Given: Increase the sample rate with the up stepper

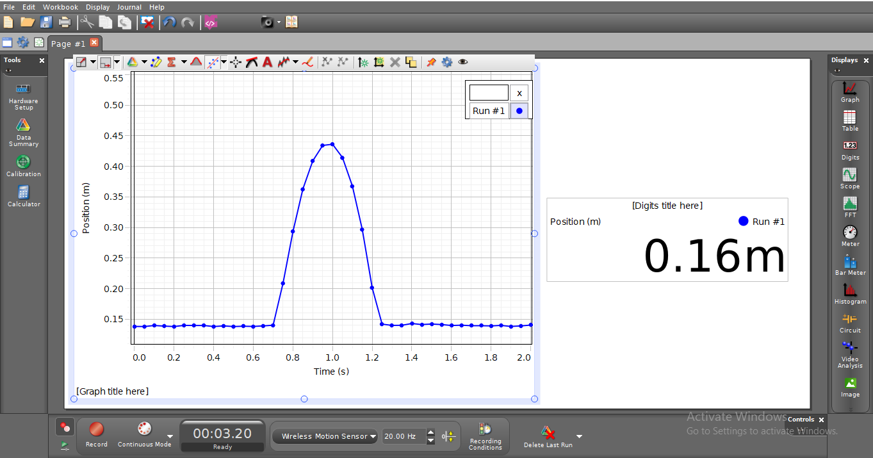Looking at the screenshot, I should tap(430, 432).
